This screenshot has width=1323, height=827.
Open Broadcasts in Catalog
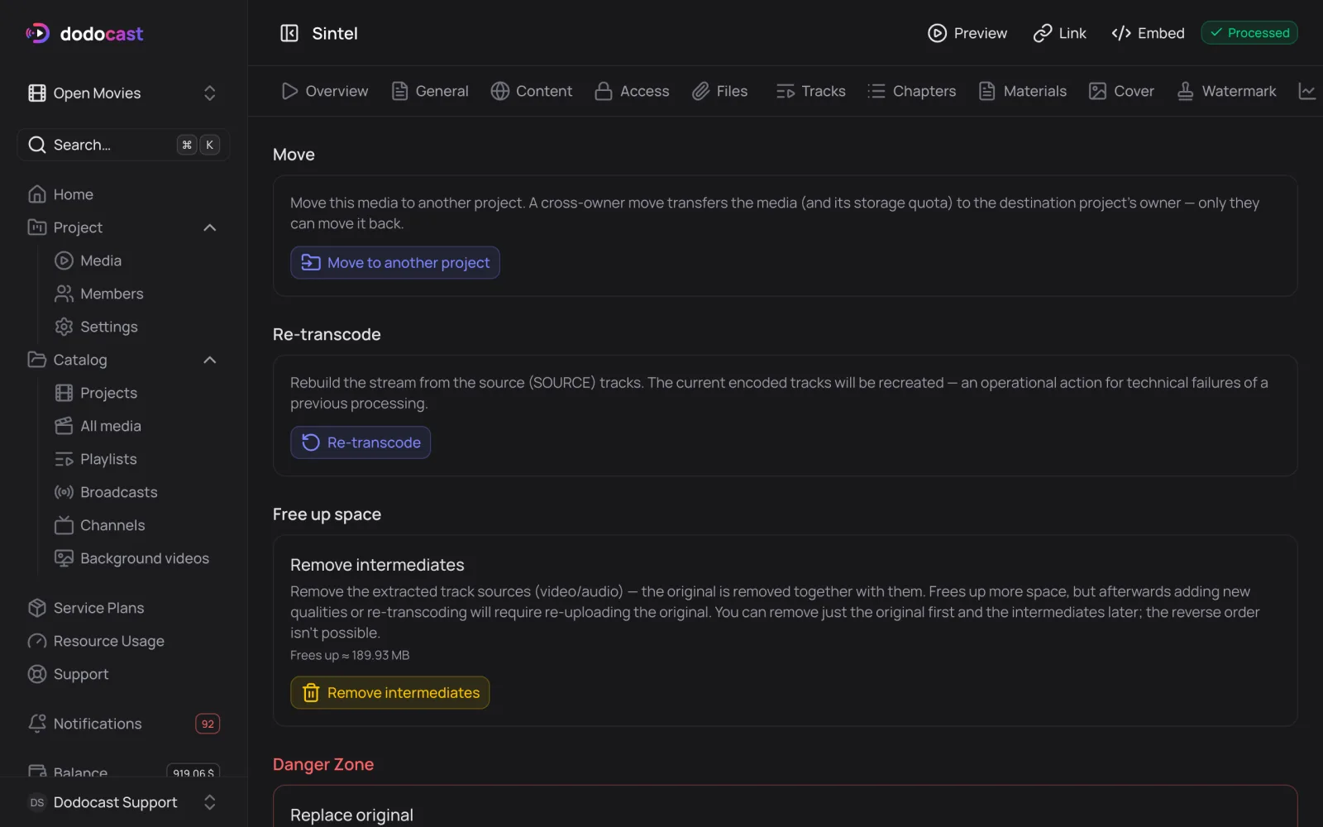coord(136,492)
